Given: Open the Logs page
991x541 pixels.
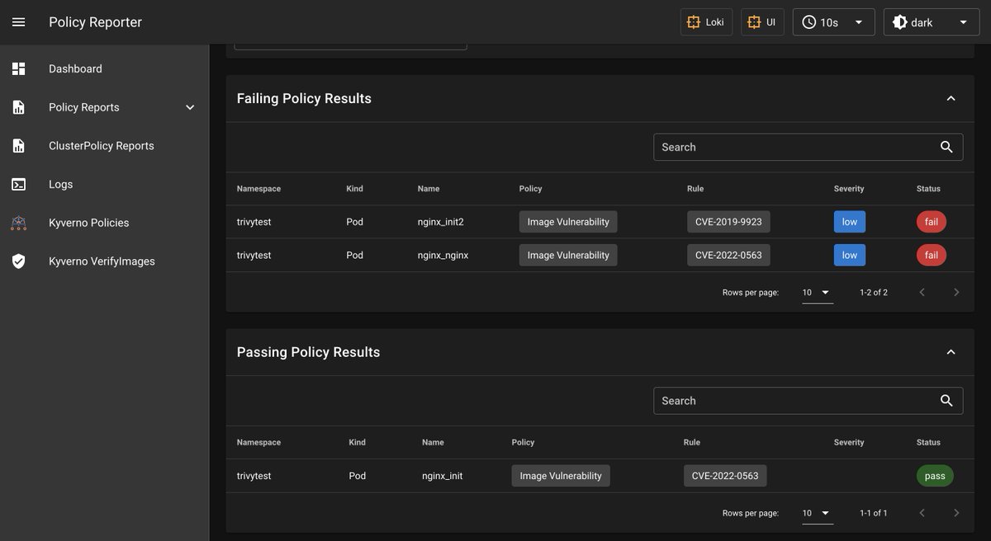Looking at the screenshot, I should point(104,185).
